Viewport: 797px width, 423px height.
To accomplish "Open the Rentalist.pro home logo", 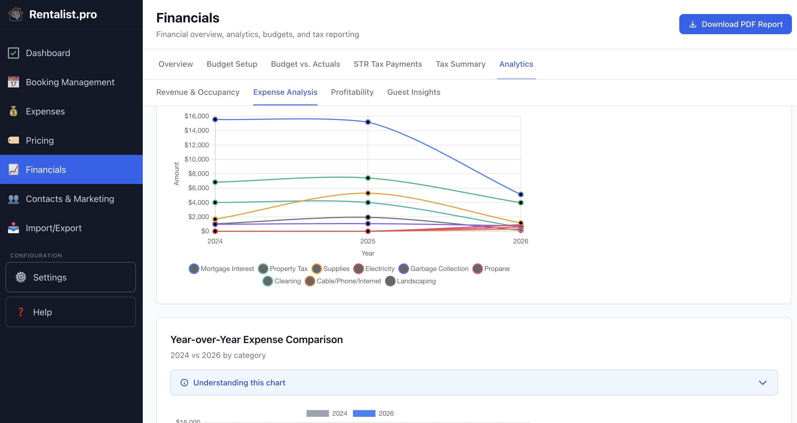I will click(x=15, y=14).
